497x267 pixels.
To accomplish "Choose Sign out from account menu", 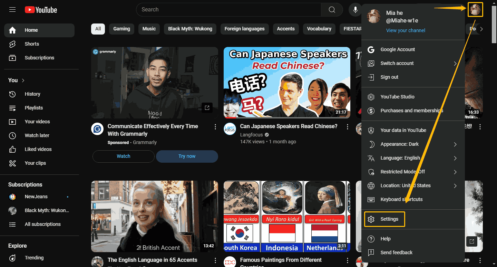I will pyautogui.click(x=413, y=77).
